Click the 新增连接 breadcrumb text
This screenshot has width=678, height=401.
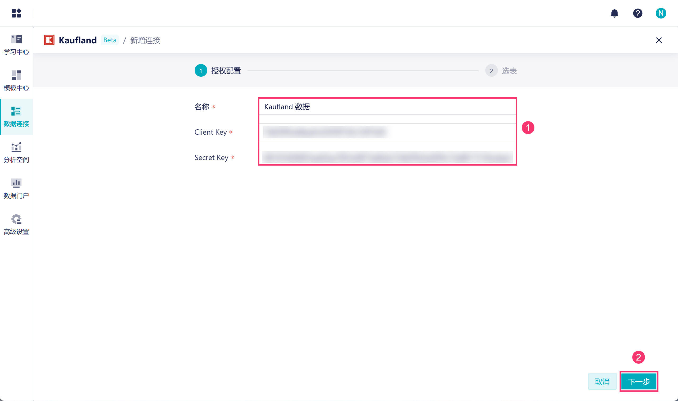145,40
